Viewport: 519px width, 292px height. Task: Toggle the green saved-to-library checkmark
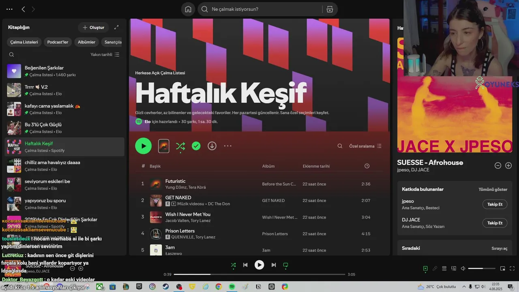(x=196, y=146)
